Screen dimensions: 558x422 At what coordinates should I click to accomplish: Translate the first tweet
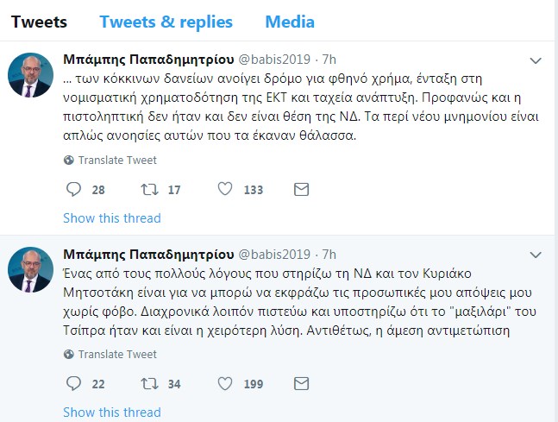117,161
